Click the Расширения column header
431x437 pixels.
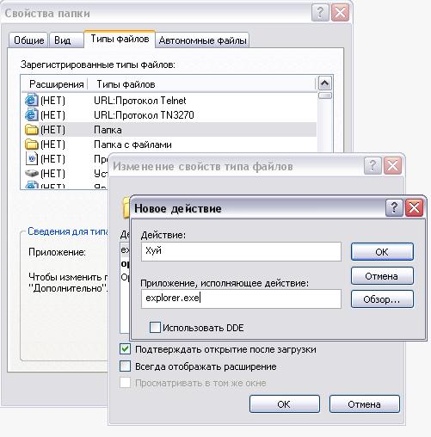pos(56,84)
